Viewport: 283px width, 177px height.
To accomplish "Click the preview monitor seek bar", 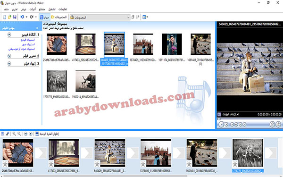I will tap(249, 119).
